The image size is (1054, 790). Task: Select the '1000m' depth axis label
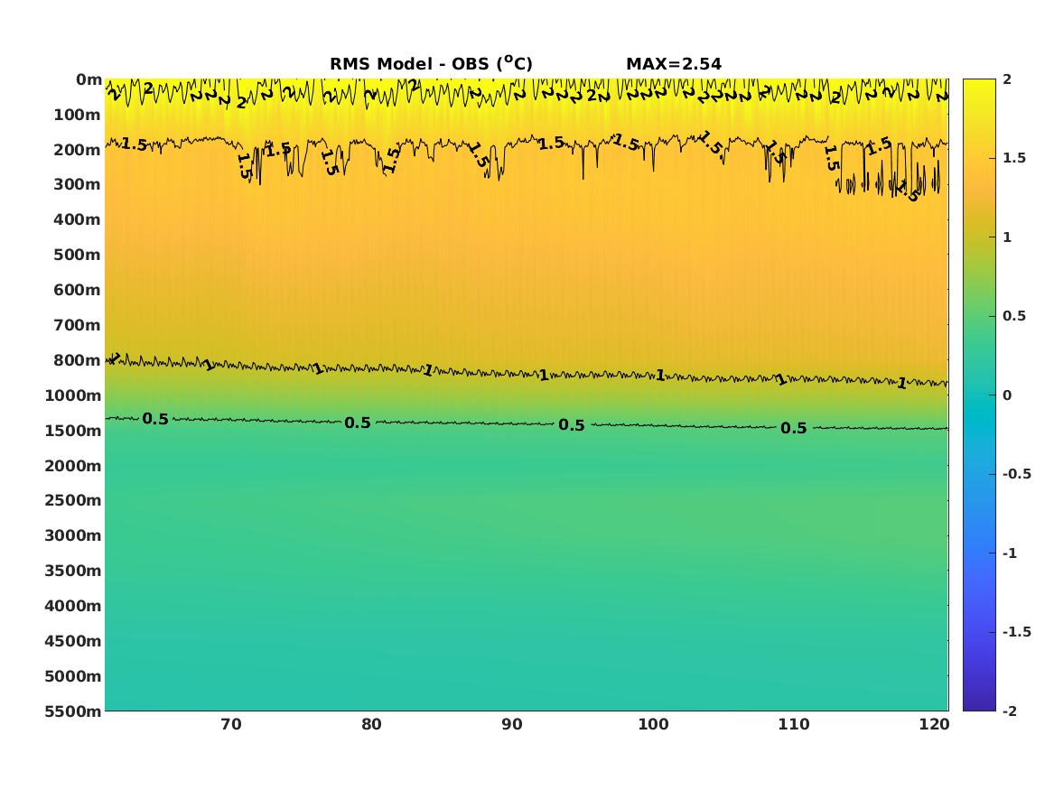point(73,395)
